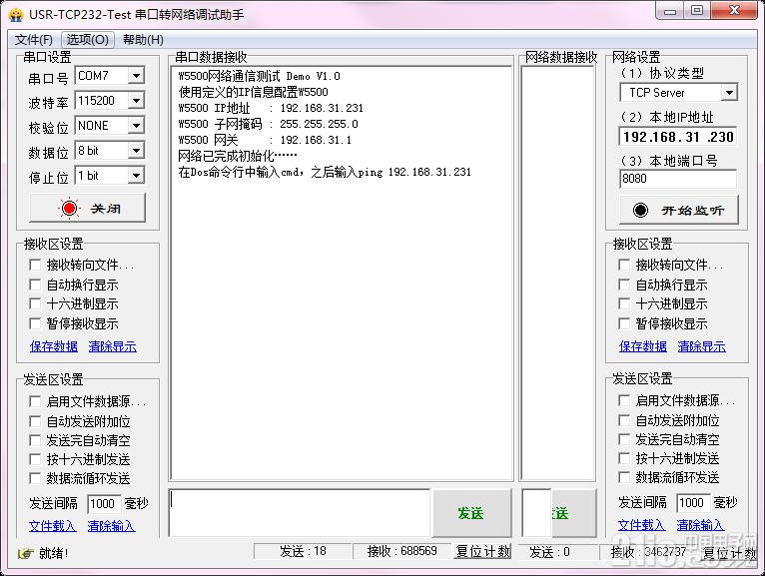Toggle serial 启用文件数据源 checkbox

pos(35,401)
